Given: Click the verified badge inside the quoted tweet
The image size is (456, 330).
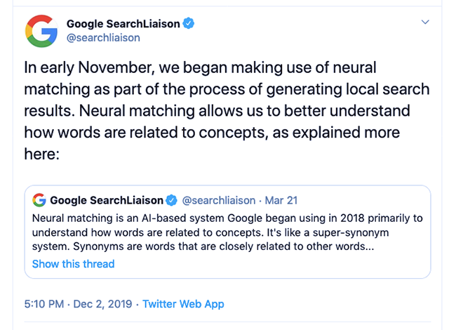Looking at the screenshot, I should point(172,200).
